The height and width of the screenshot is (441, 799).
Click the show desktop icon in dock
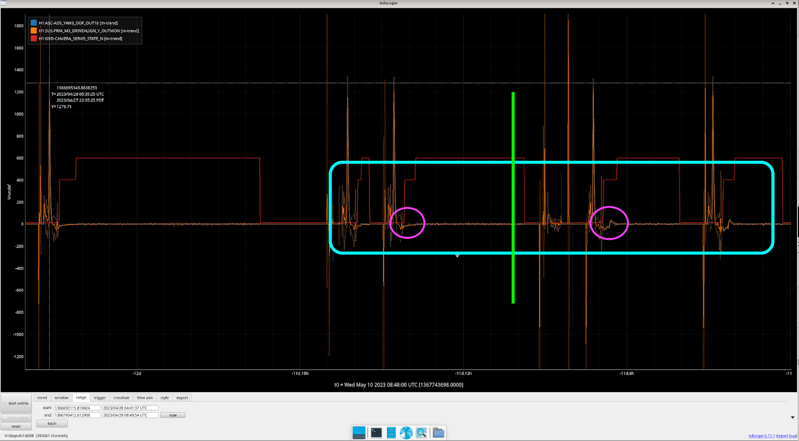(x=359, y=433)
